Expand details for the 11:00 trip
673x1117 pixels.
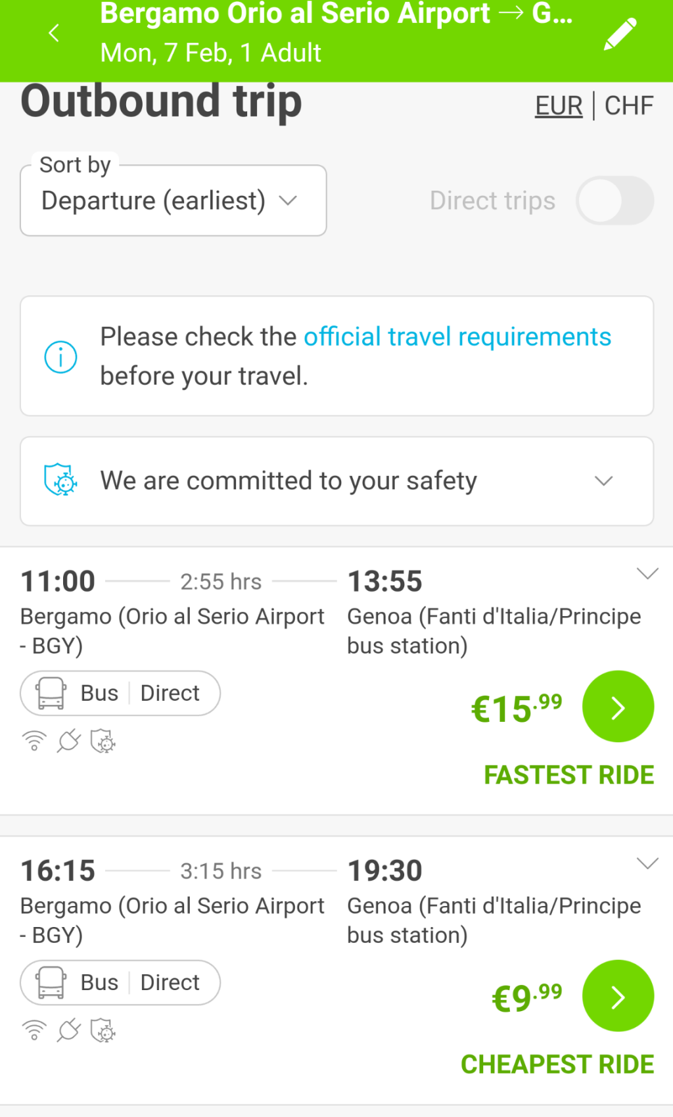pos(647,574)
